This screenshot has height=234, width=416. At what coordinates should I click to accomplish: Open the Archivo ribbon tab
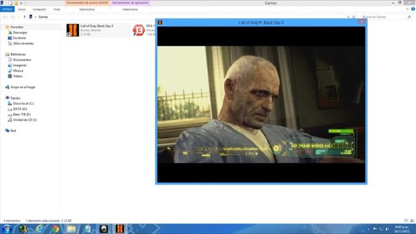tap(7, 9)
